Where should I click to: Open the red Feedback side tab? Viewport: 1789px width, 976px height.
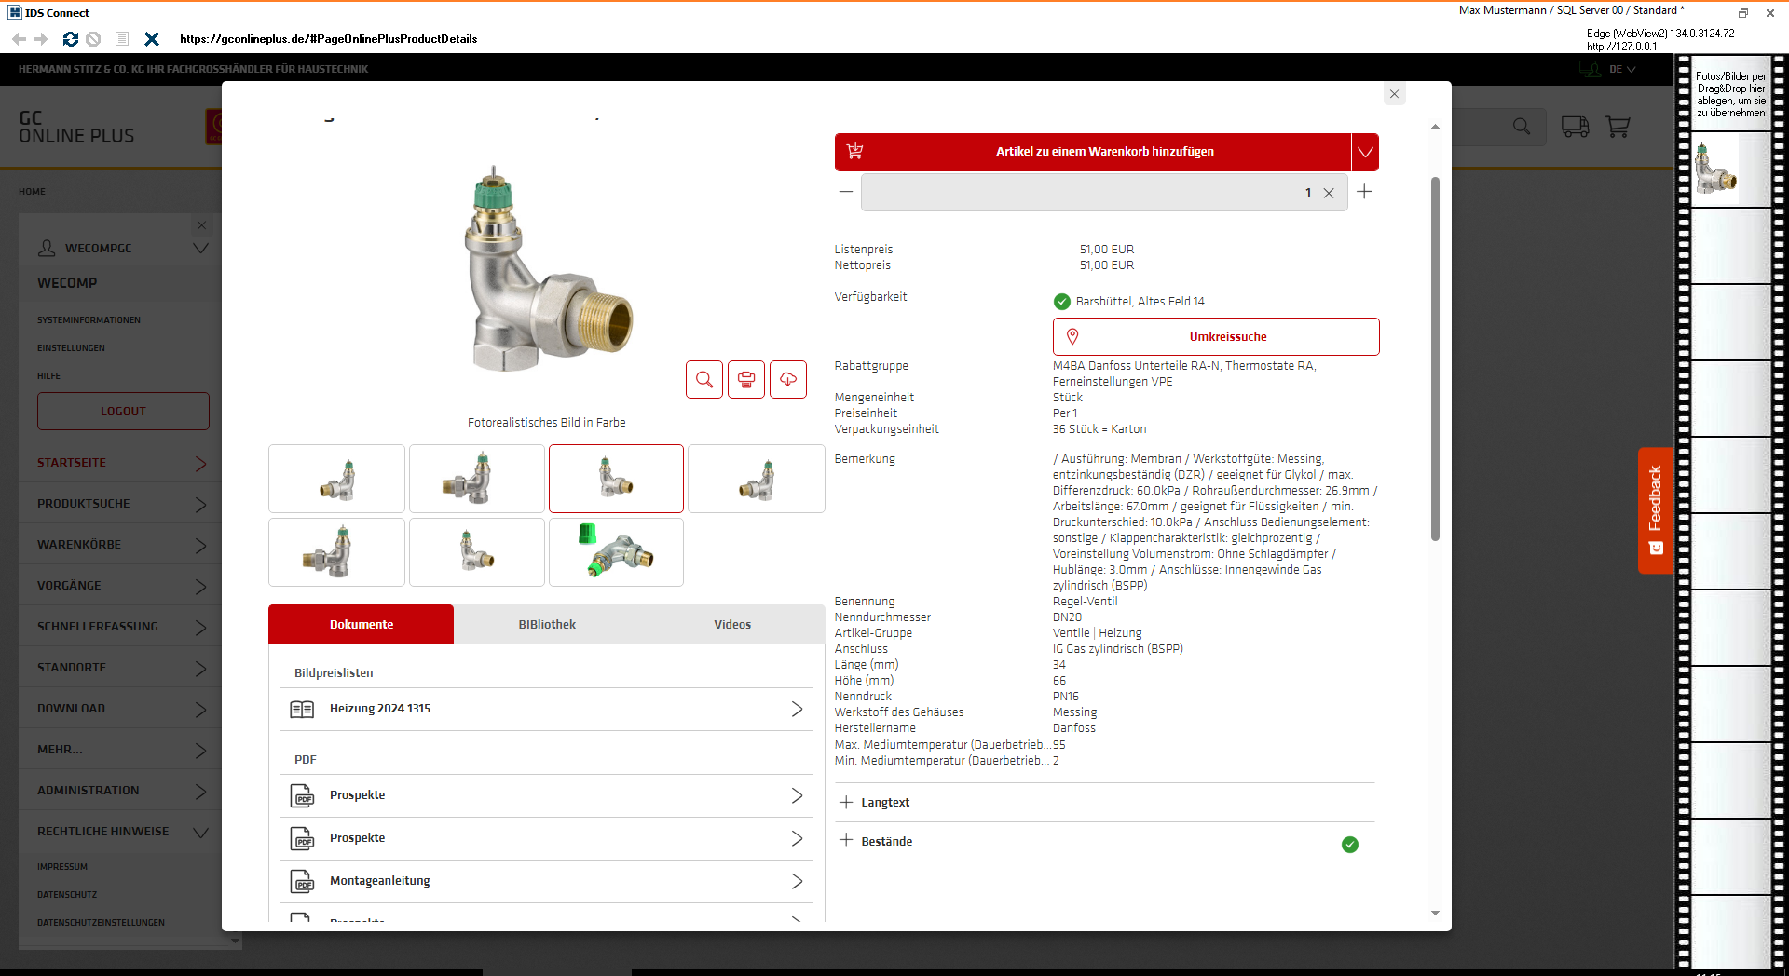pyautogui.click(x=1655, y=509)
